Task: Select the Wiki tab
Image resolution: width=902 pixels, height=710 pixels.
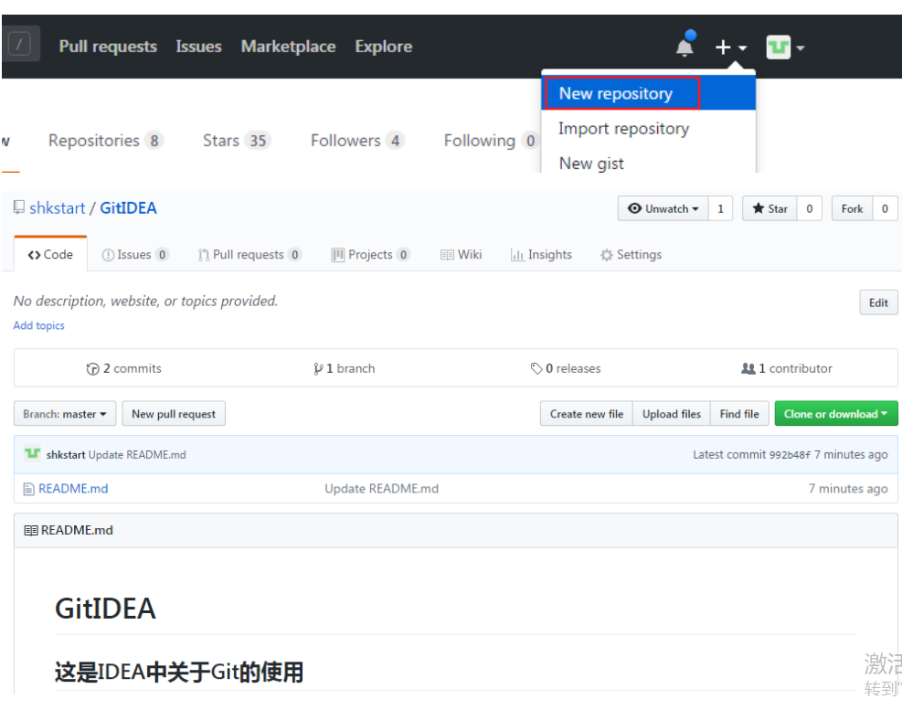Action: point(462,254)
